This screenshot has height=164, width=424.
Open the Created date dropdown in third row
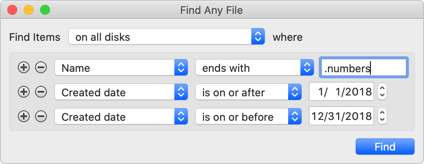[121, 117]
